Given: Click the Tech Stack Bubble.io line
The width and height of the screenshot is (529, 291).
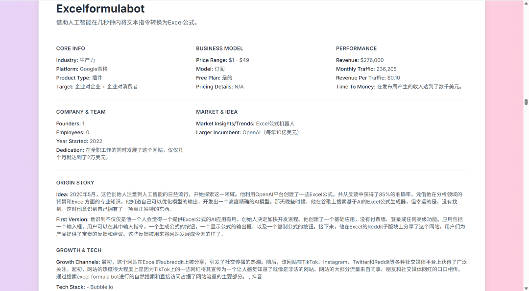Looking at the screenshot, I should [84, 287].
